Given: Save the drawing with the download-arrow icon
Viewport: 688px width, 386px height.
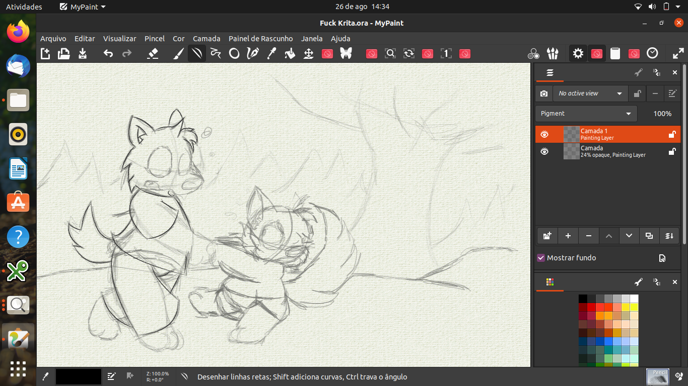Looking at the screenshot, I should pos(83,53).
